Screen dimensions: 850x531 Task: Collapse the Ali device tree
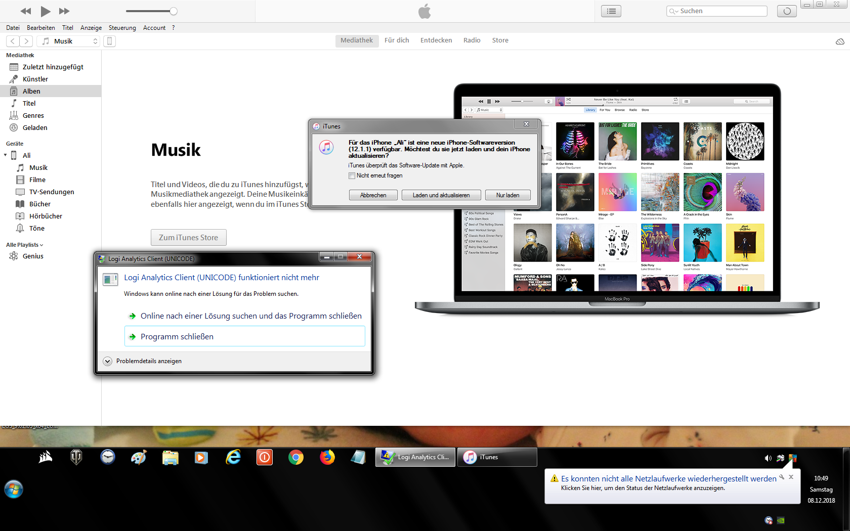5,155
